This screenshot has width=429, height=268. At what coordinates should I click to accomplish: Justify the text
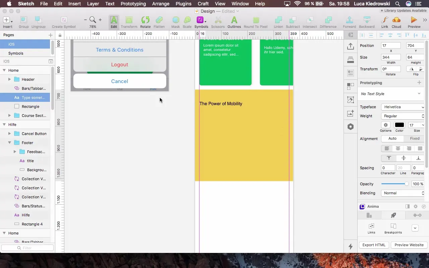pyautogui.click(x=420, y=148)
